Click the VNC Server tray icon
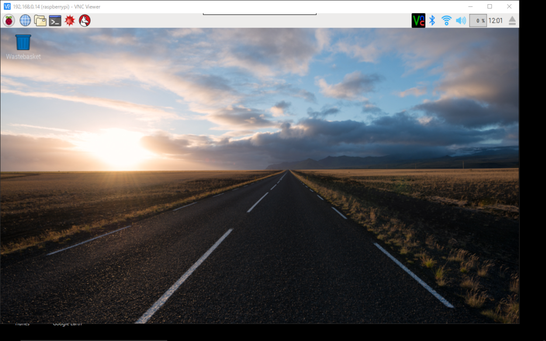This screenshot has width=546, height=341. (x=418, y=21)
